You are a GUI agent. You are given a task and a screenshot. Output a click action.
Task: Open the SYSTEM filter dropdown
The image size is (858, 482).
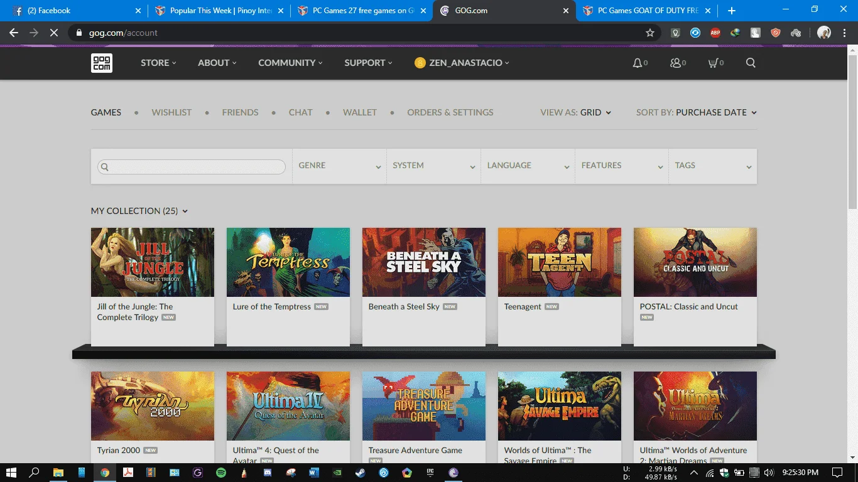click(x=433, y=166)
